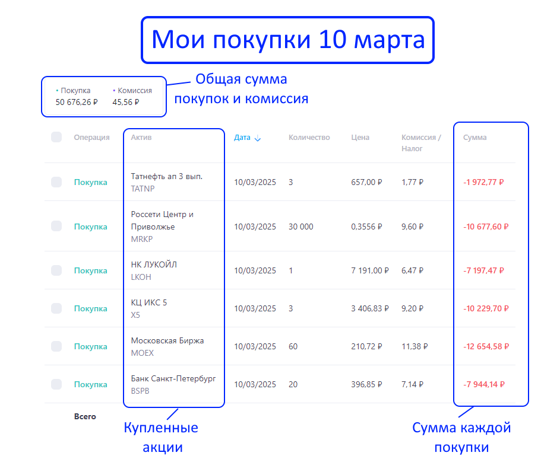Viewport: 560px width, 475px height.
Task: Check the Банк Санкт-Петербург BSPB row checkbox
Action: (56, 384)
